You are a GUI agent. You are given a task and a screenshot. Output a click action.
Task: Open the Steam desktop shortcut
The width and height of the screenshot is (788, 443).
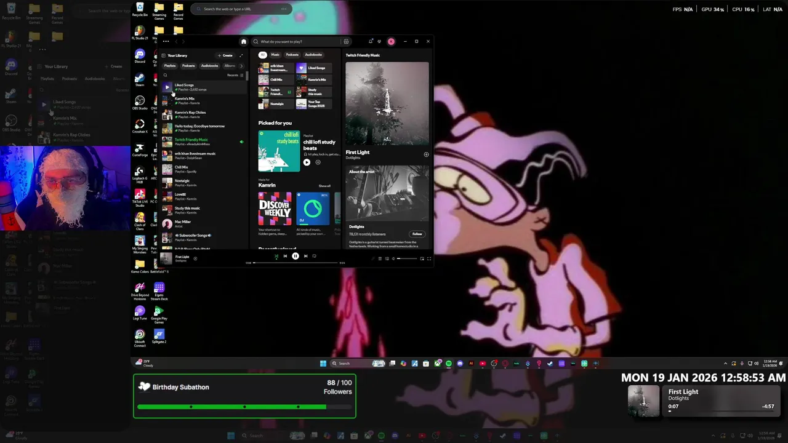[x=140, y=79]
